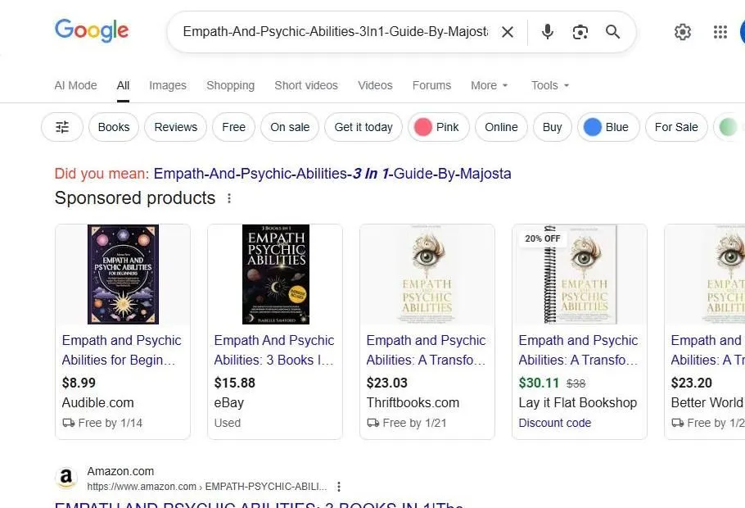Image resolution: width=745 pixels, height=508 pixels.
Task: Click the Google logo
Action: click(91, 30)
